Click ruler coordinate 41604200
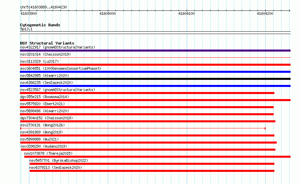Screen dimensions: 300x184 (265, 13)
